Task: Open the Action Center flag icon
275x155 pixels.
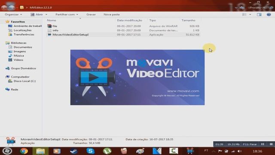Action: pyautogui.click(x=220, y=151)
